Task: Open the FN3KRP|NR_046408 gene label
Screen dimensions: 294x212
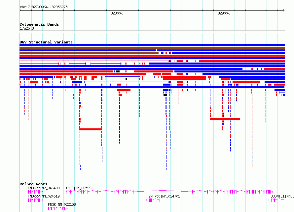Action: pos(44,188)
